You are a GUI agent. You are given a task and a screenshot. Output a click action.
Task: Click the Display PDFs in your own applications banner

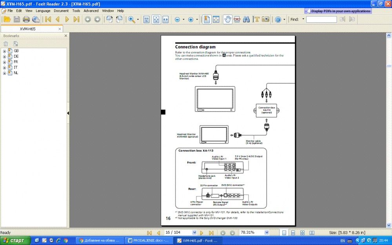coord(338,11)
